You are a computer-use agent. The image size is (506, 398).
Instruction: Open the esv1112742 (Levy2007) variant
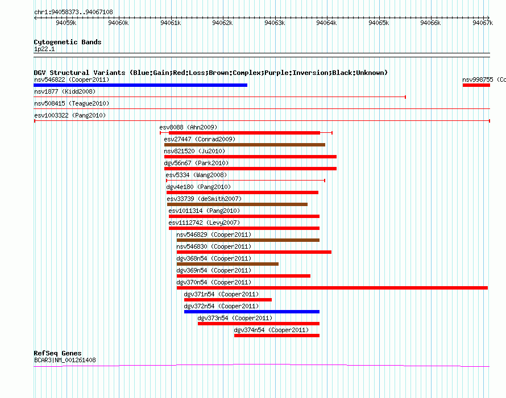pos(204,223)
